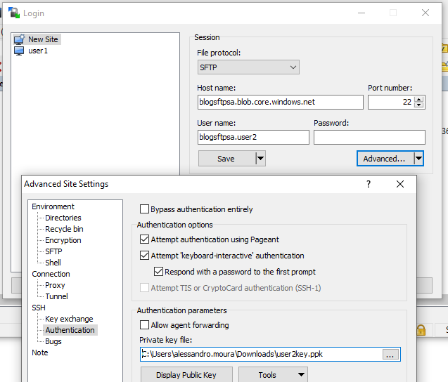Select Key exchange in settings tree
Viewport: 448px width, 382px height.
[69, 319]
